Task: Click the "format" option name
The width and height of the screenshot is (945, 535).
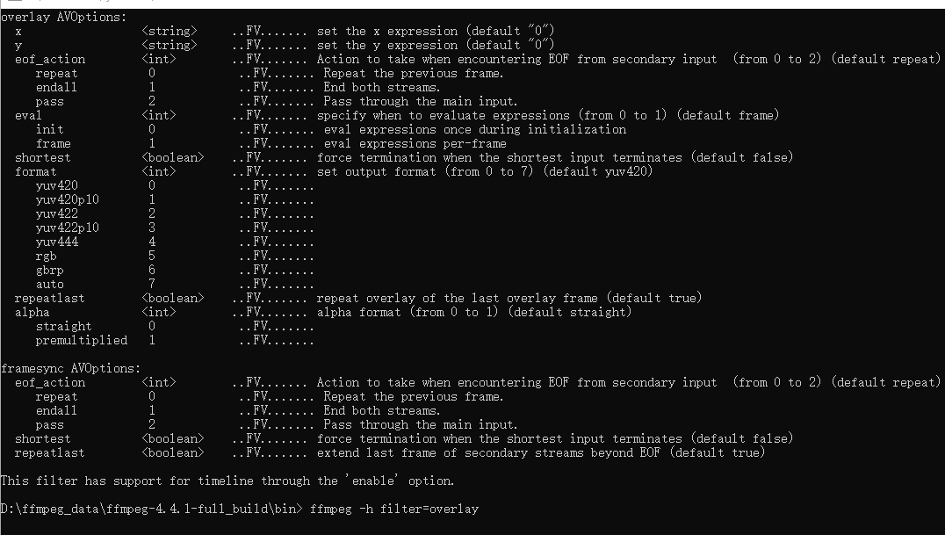Action: tap(36, 171)
